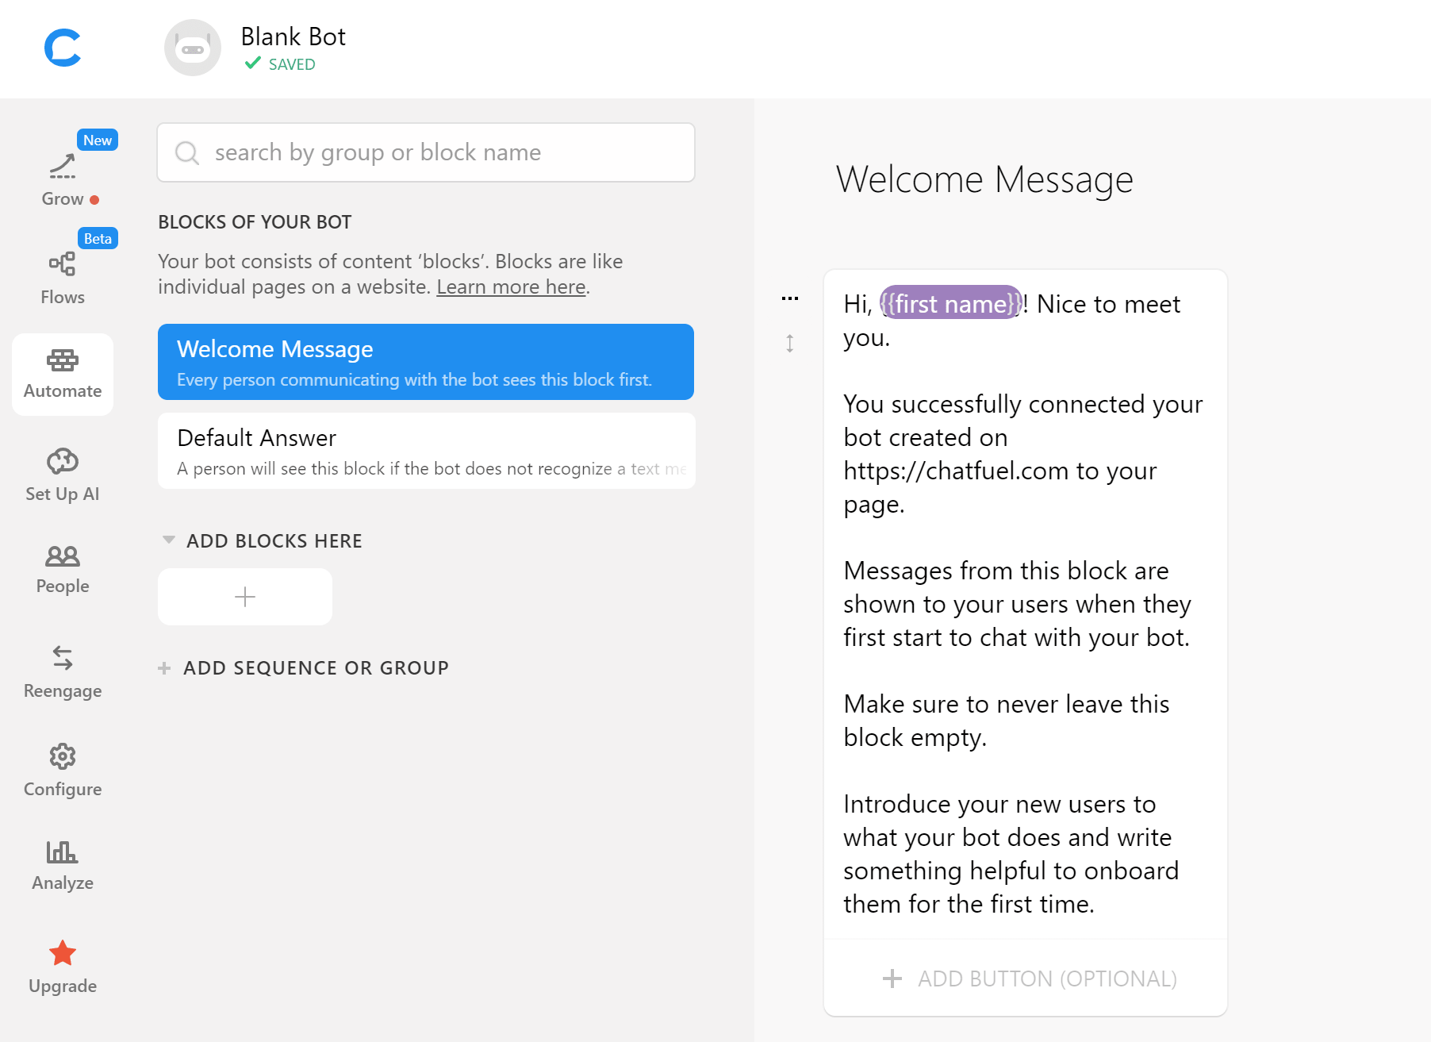Click the card reorder arrows handle
This screenshot has width=1431, height=1042.
click(x=790, y=343)
